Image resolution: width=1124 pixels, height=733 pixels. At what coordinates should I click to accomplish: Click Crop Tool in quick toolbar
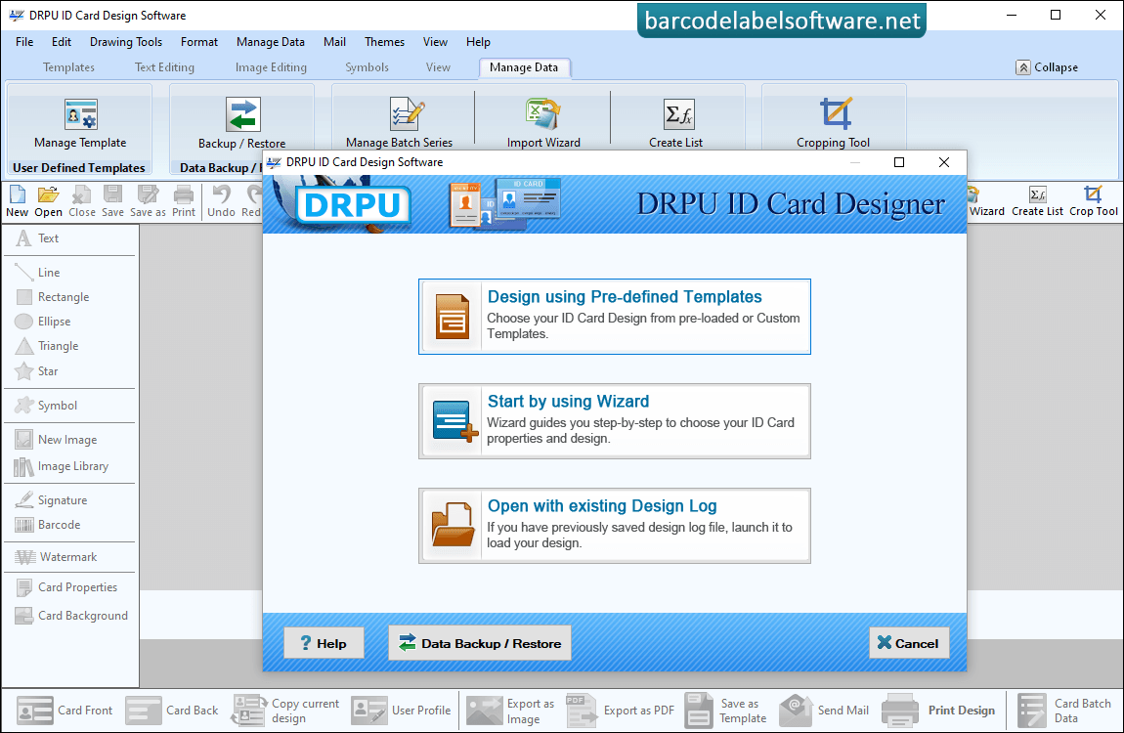(x=1093, y=201)
